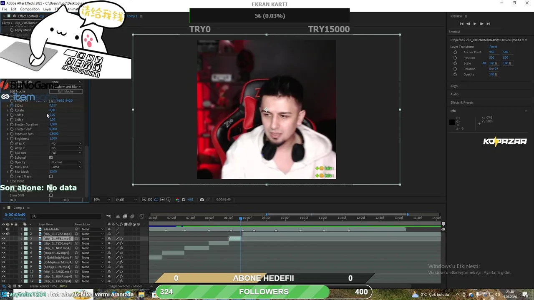
Task: Jump to last frame in Preview panel
Action: point(488,24)
